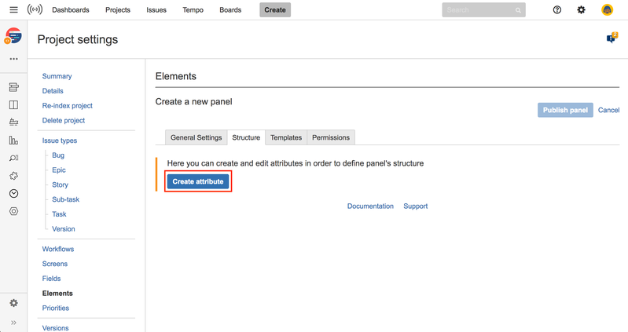The height and width of the screenshot is (332, 628).
Task: Expand the sidebar with double chevron
Action: click(13, 323)
